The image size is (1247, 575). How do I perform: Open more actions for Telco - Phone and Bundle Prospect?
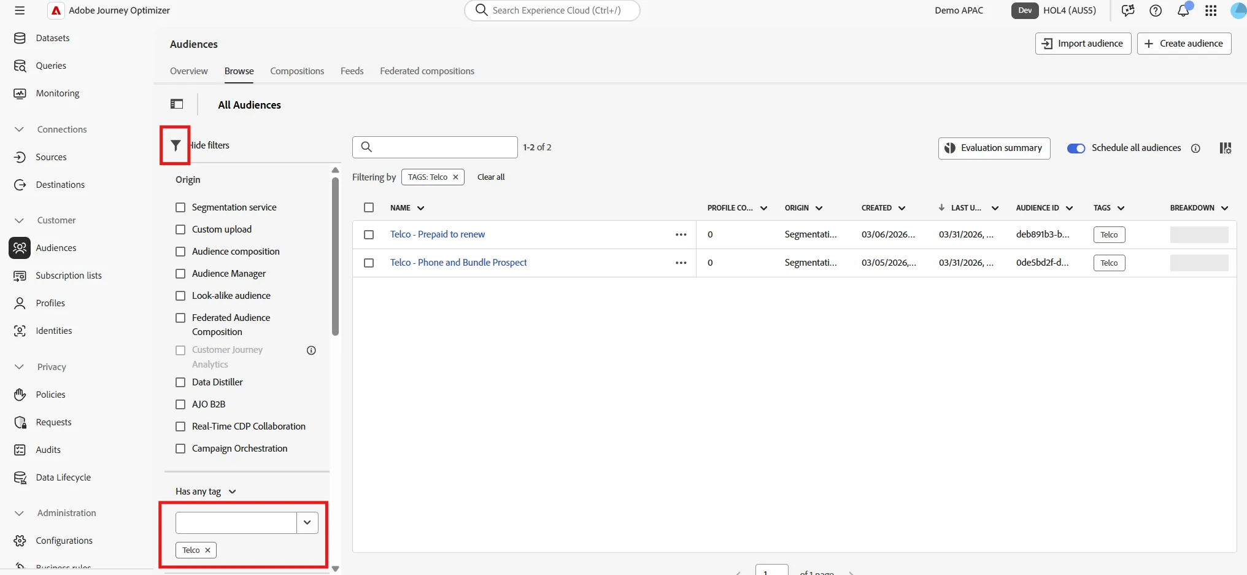click(x=681, y=263)
